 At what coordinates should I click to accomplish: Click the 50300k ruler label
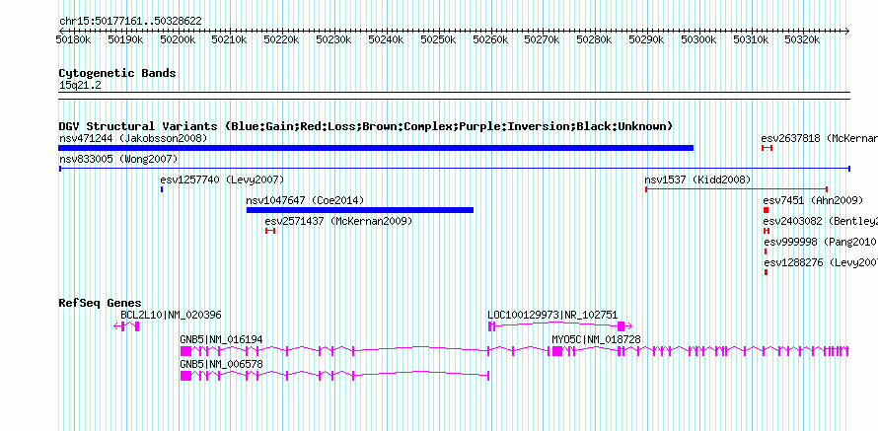tap(698, 39)
